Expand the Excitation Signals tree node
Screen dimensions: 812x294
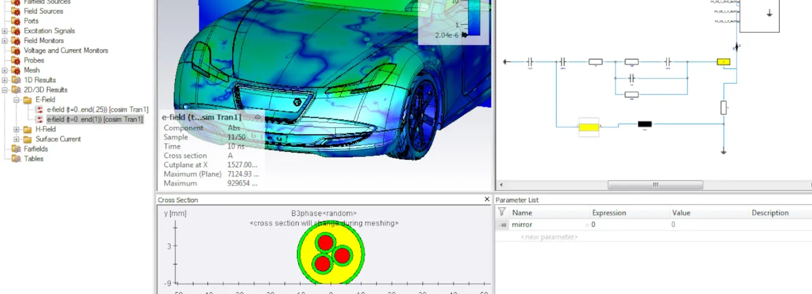tap(5, 31)
